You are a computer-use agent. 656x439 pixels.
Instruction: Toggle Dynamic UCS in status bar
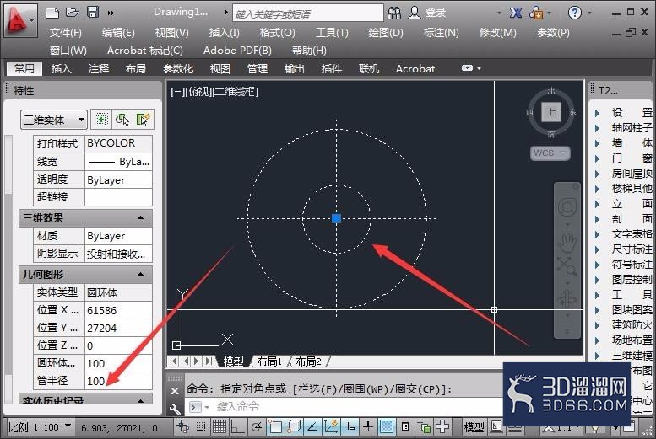pos(330,426)
